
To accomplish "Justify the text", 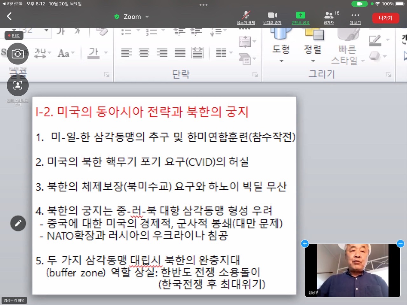I will tap(180, 53).
